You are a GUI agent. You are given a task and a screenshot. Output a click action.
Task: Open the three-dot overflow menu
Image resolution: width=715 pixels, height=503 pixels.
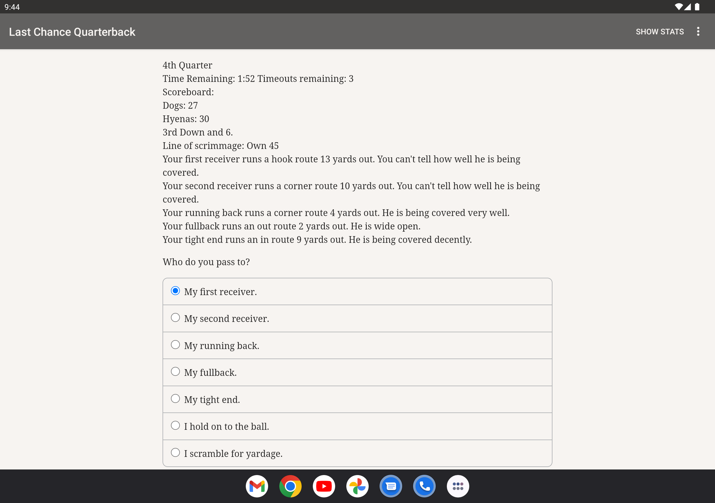[698, 32]
